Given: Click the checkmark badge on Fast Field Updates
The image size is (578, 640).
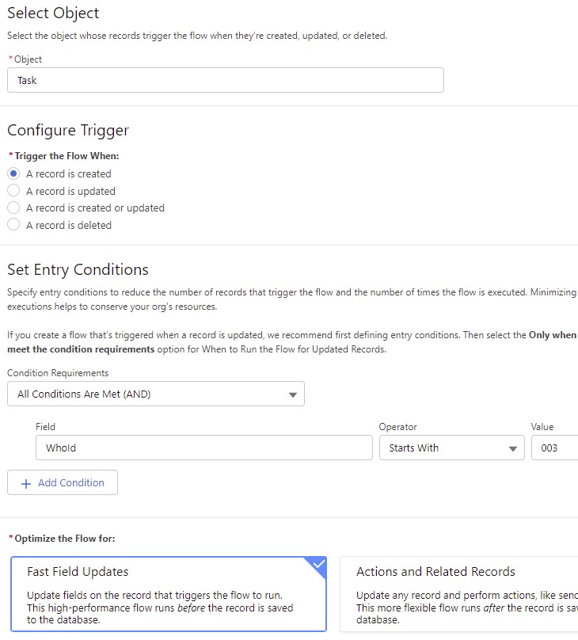Looking at the screenshot, I should point(318,565).
